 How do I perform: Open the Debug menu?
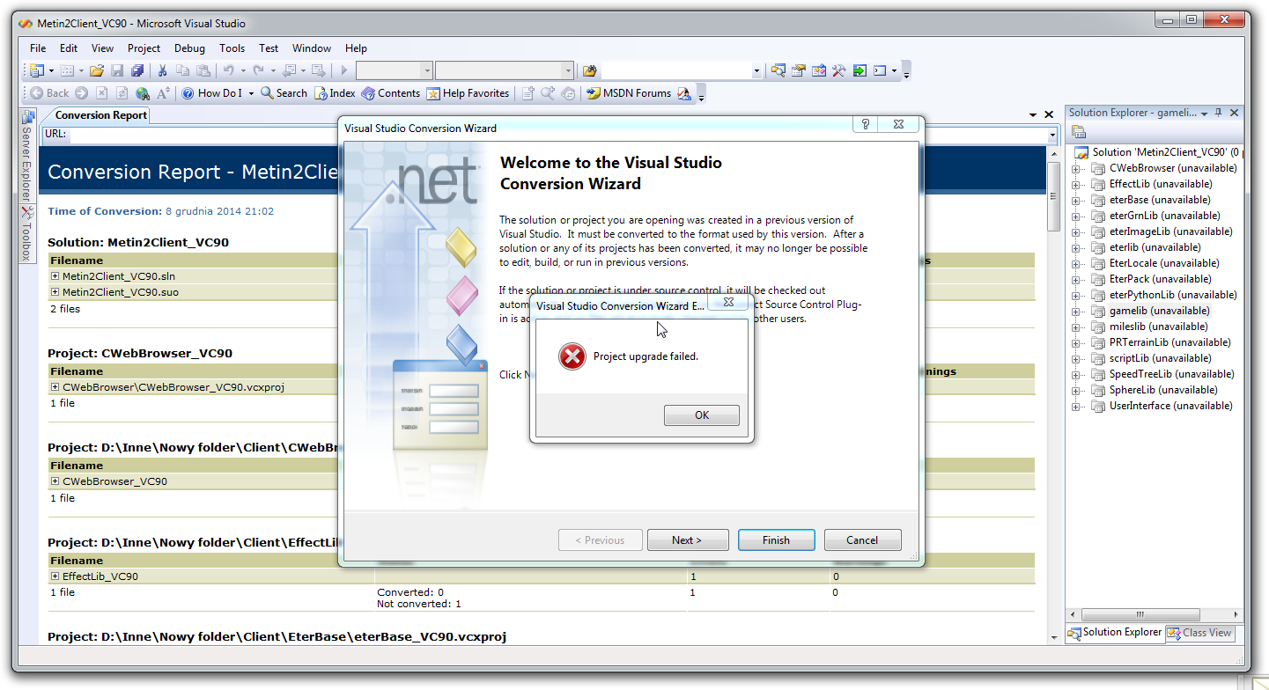(189, 48)
